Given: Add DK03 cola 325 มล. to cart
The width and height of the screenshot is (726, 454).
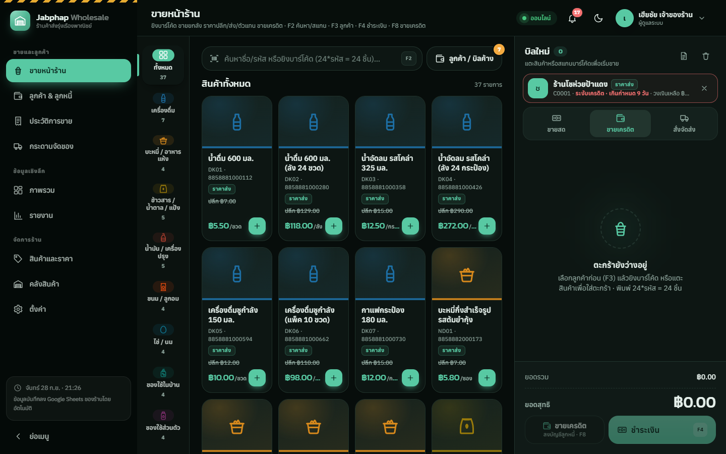Looking at the screenshot, I should click(410, 226).
